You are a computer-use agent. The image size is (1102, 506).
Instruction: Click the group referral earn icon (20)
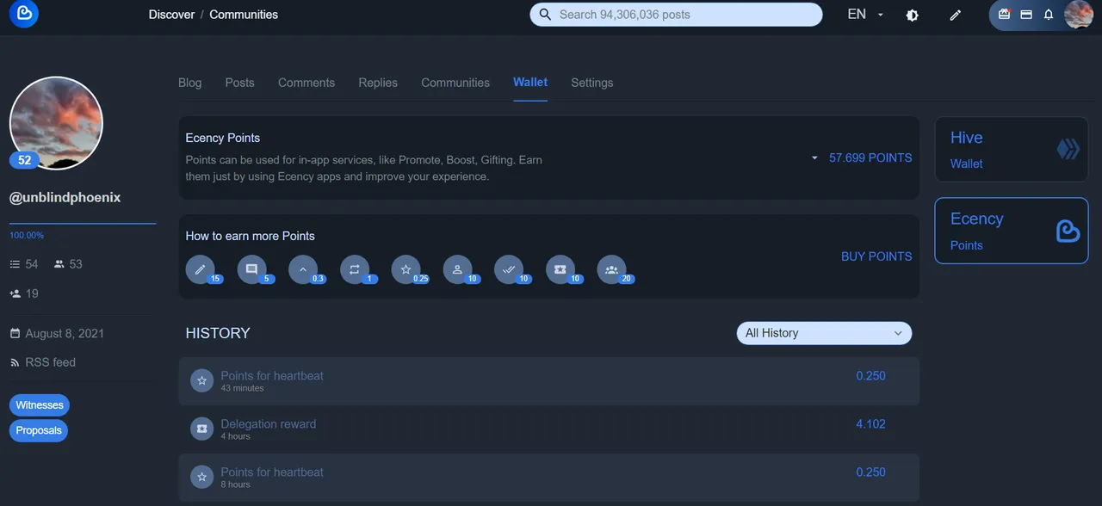(611, 269)
